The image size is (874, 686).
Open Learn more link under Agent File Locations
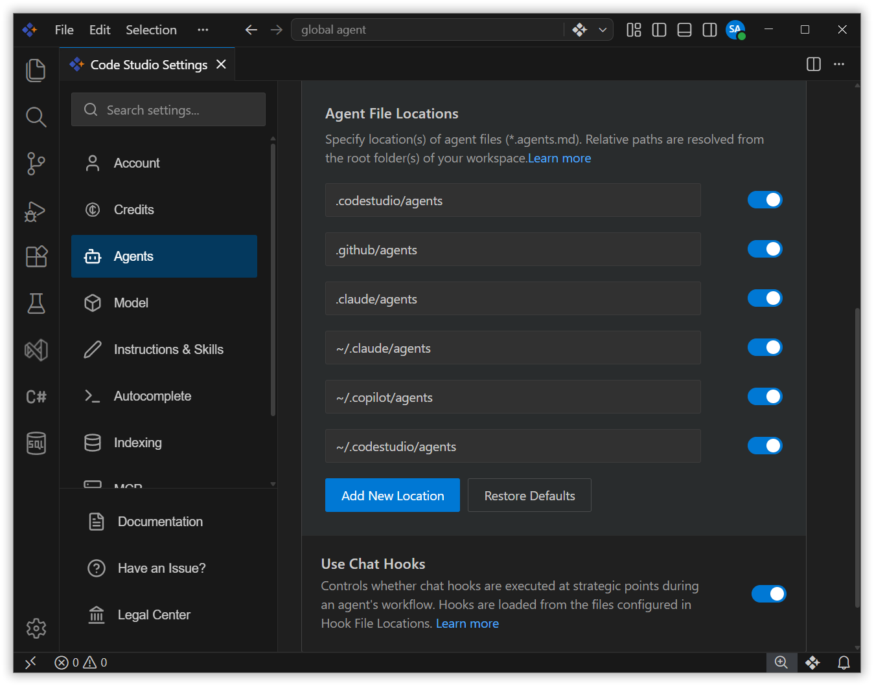point(560,159)
